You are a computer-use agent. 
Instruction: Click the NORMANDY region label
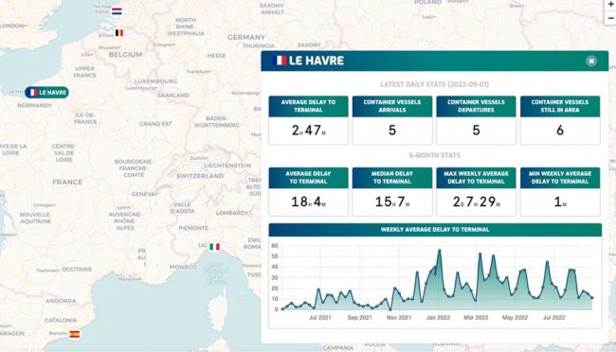click(x=34, y=106)
